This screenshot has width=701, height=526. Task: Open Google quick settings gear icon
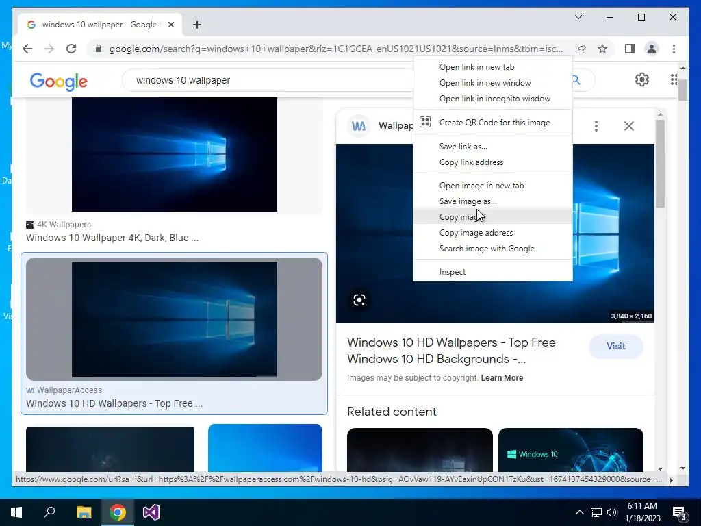(642, 79)
